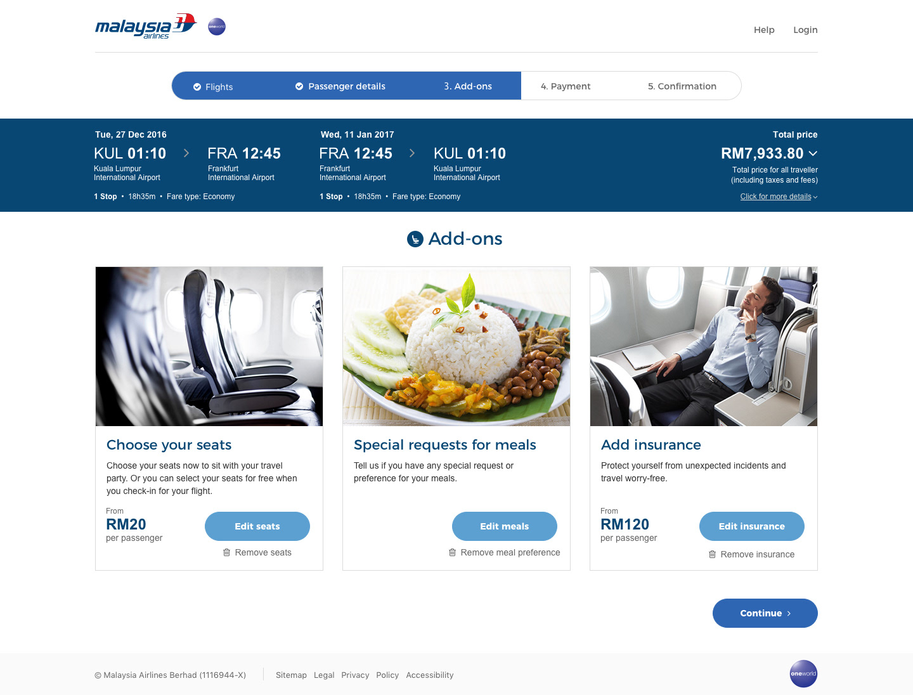913x695 pixels.
Task: Open the Help link in header
Action: point(764,30)
